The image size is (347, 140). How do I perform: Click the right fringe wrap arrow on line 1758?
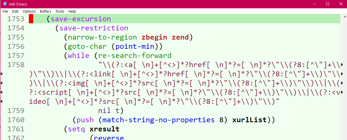pos(342,65)
